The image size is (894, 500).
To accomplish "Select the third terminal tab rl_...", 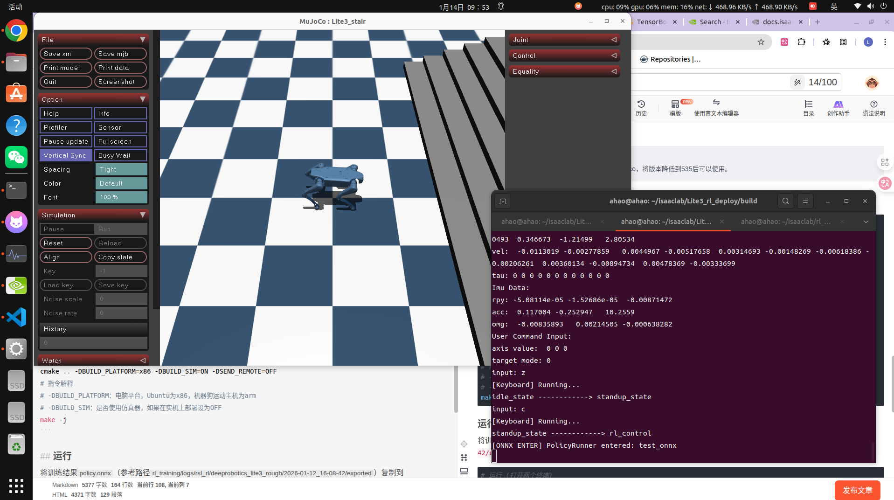I will pos(785,222).
